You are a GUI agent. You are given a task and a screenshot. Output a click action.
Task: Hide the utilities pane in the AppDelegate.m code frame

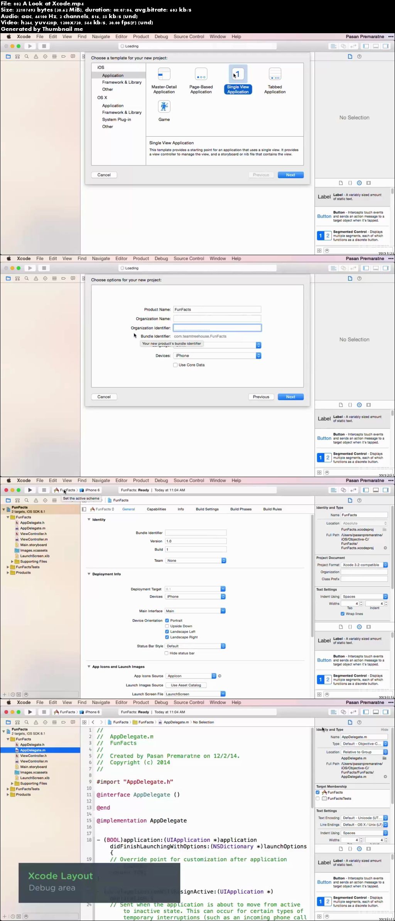pyautogui.click(x=386, y=712)
